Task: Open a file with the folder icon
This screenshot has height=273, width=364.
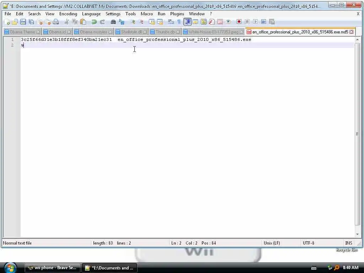Action: pyautogui.click(x=15, y=22)
